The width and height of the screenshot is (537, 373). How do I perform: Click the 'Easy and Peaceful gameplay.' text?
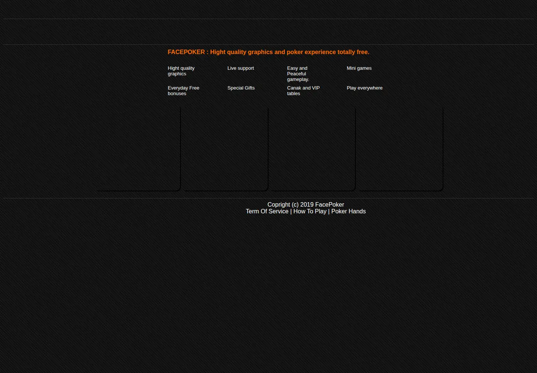tap(298, 74)
